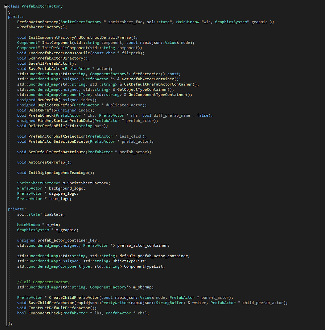Click ScanPrefabActorDirectory function name
The image size is (325, 330).
tap(56, 58)
